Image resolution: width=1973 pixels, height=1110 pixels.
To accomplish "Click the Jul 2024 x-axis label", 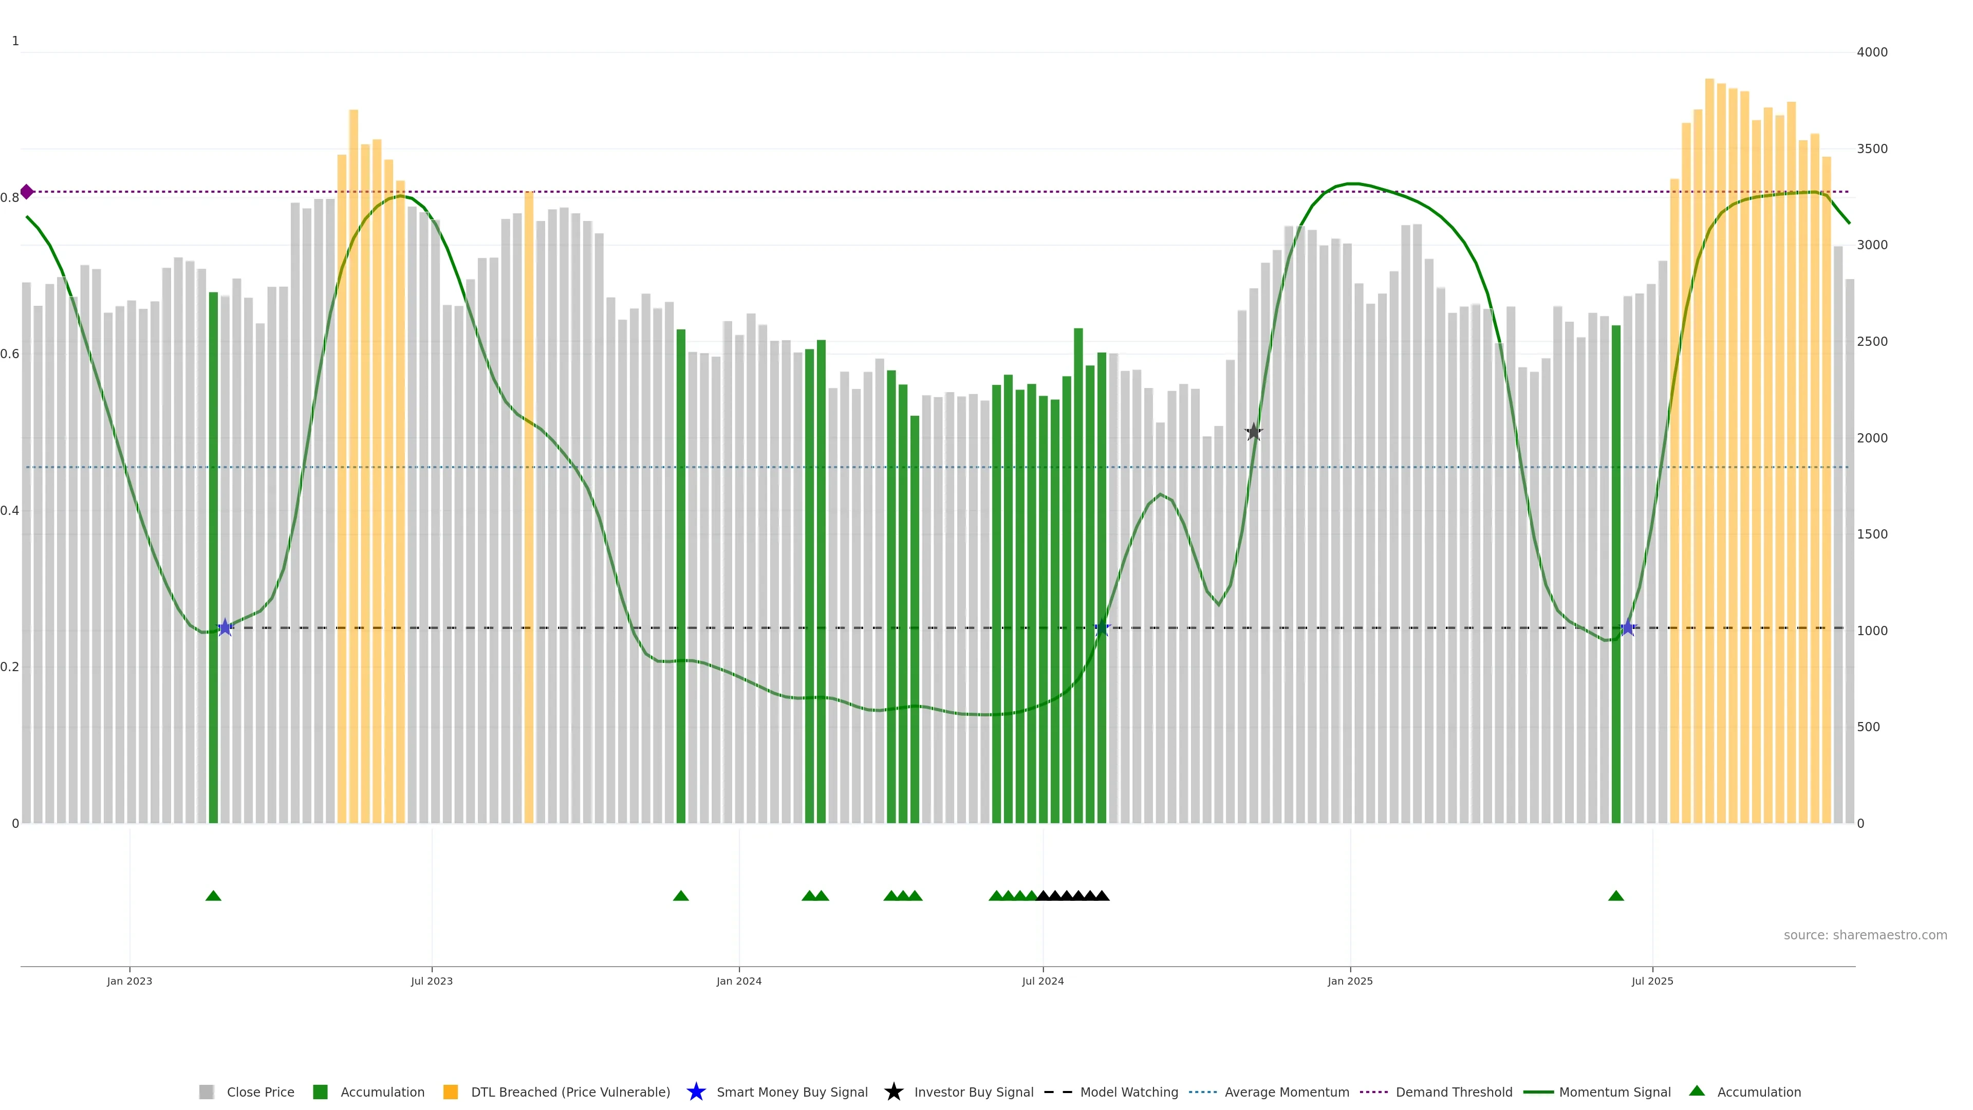I will click(x=1043, y=982).
